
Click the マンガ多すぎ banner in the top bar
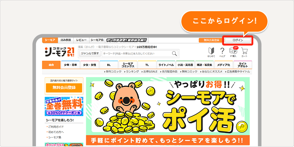tap(127, 40)
